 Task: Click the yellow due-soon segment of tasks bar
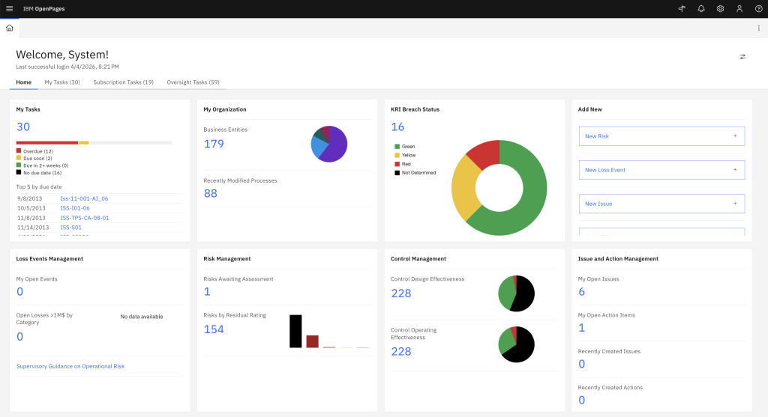tap(84, 143)
